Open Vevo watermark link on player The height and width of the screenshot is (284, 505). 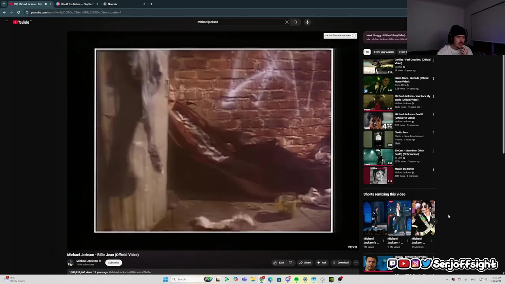click(352, 247)
